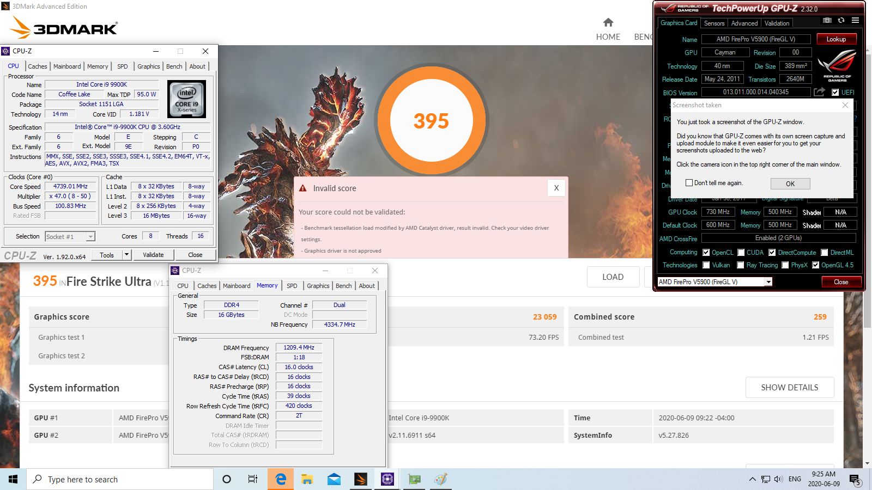Image resolution: width=872 pixels, height=490 pixels.
Task: Dismiss the Invalid score warning with X
Action: [x=556, y=188]
